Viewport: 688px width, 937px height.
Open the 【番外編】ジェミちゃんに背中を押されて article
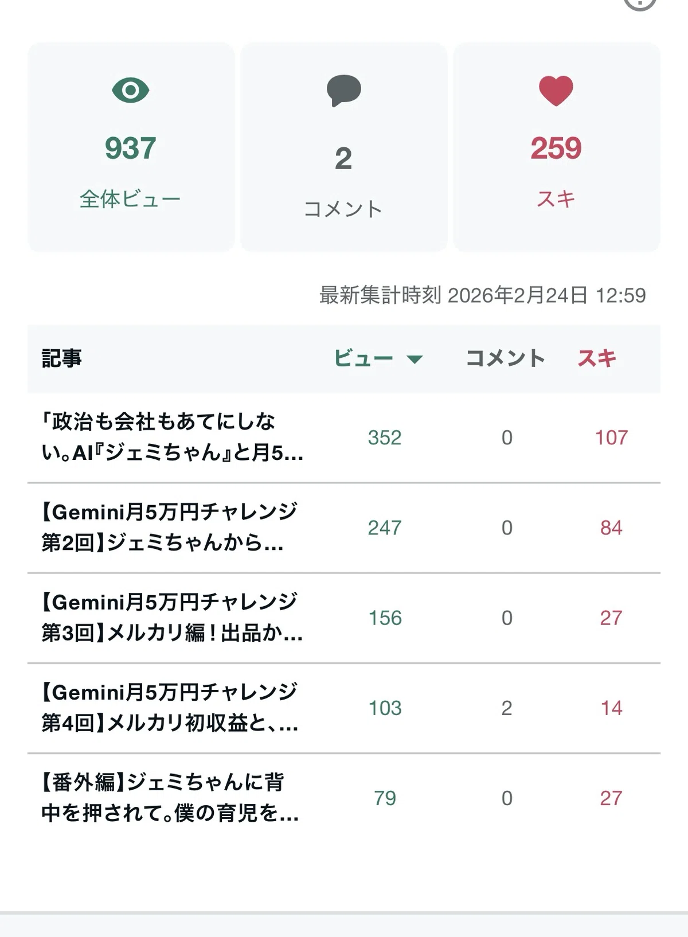pos(170,798)
